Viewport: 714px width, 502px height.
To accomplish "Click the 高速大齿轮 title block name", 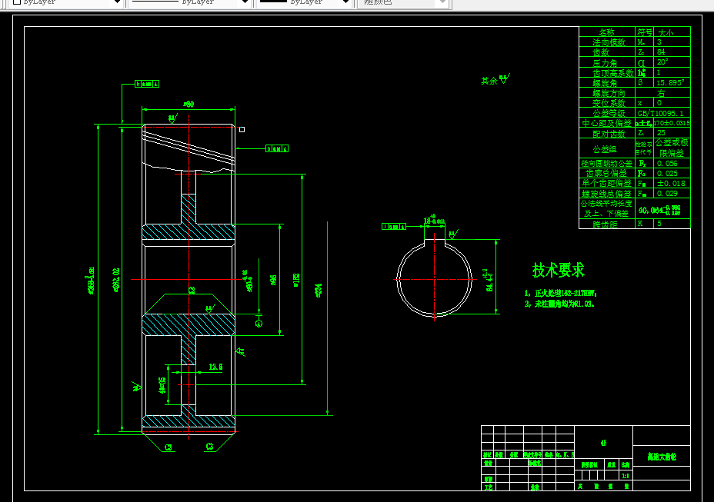I will pyautogui.click(x=662, y=457).
